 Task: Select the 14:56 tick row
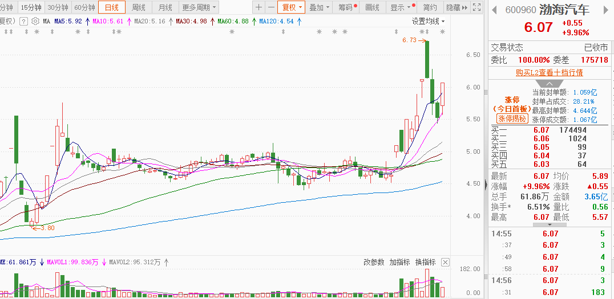tap(550, 280)
